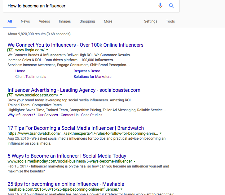Open 'Influencer Advertising - Leading Agency' ad
Viewport: 225px width, 195px height.
[74, 90]
